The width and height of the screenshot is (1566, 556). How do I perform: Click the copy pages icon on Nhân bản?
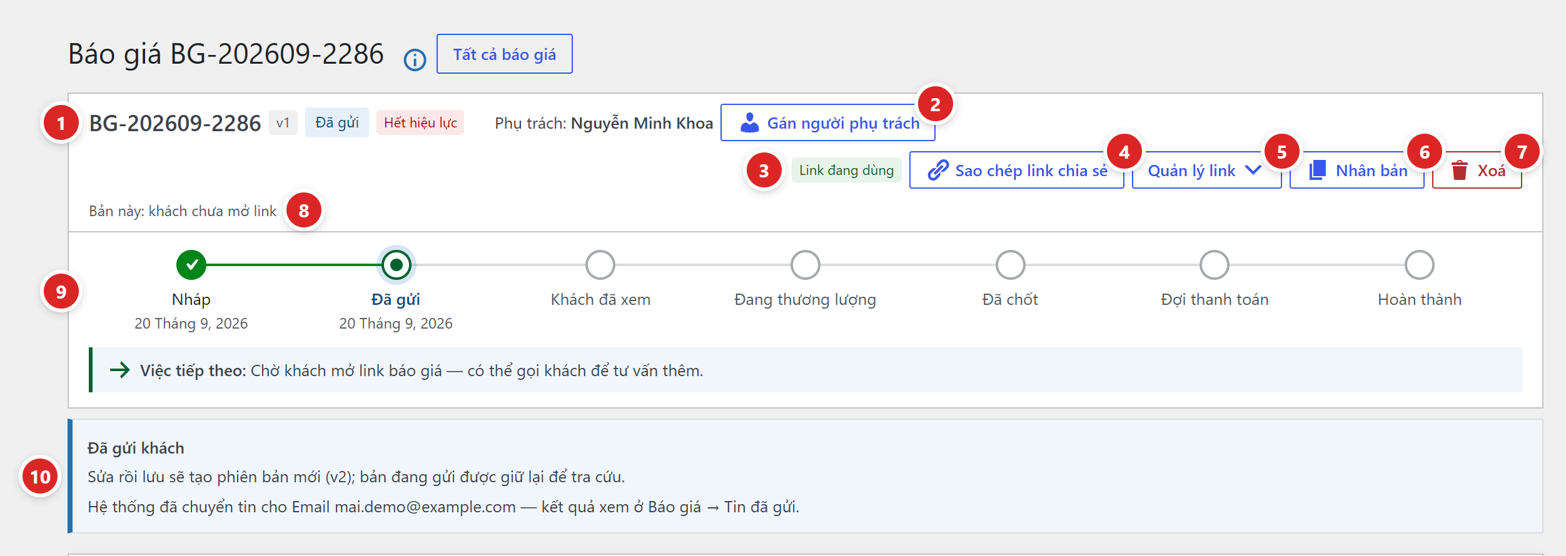[x=1317, y=170]
